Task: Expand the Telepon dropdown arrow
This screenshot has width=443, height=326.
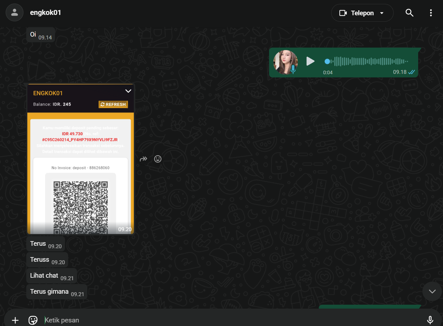Action: pos(382,13)
